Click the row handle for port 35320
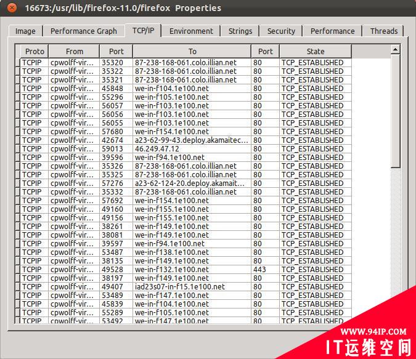This screenshot has height=359, width=416. tap(17, 63)
